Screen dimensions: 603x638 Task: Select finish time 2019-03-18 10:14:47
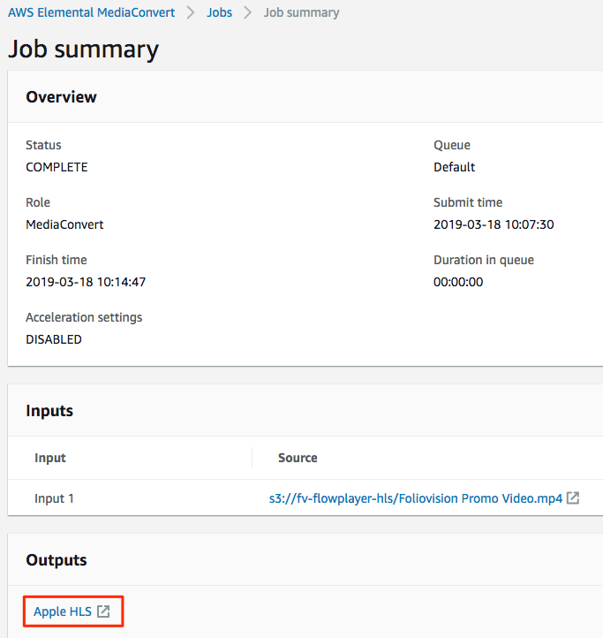pyautogui.click(x=86, y=282)
